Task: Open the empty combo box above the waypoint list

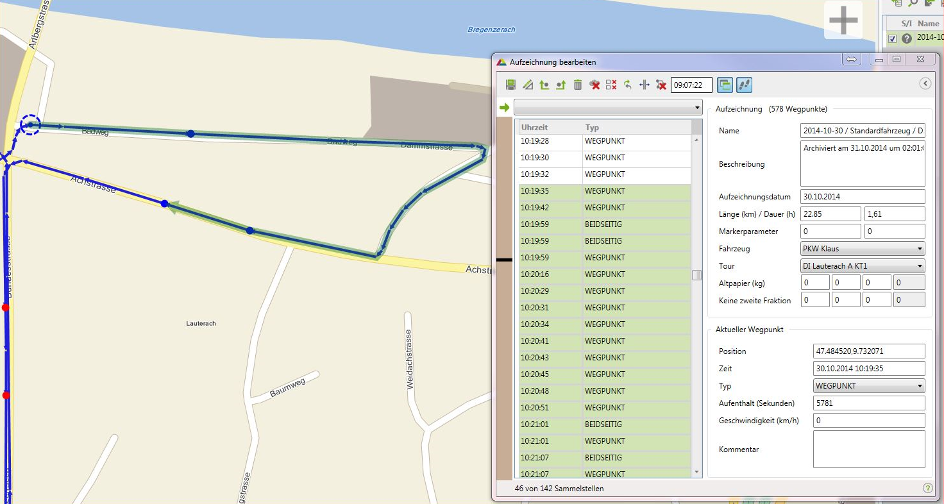Action: (x=608, y=107)
